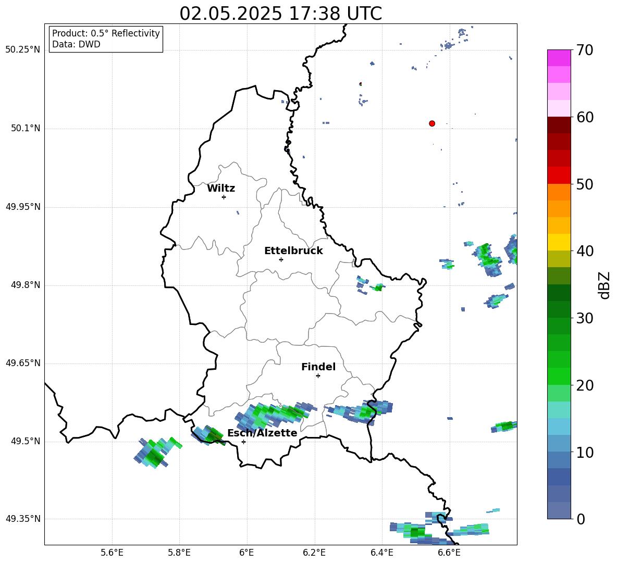Click the Esch/Alzette station cross marker
This screenshot has height=563, width=617.
243,442
